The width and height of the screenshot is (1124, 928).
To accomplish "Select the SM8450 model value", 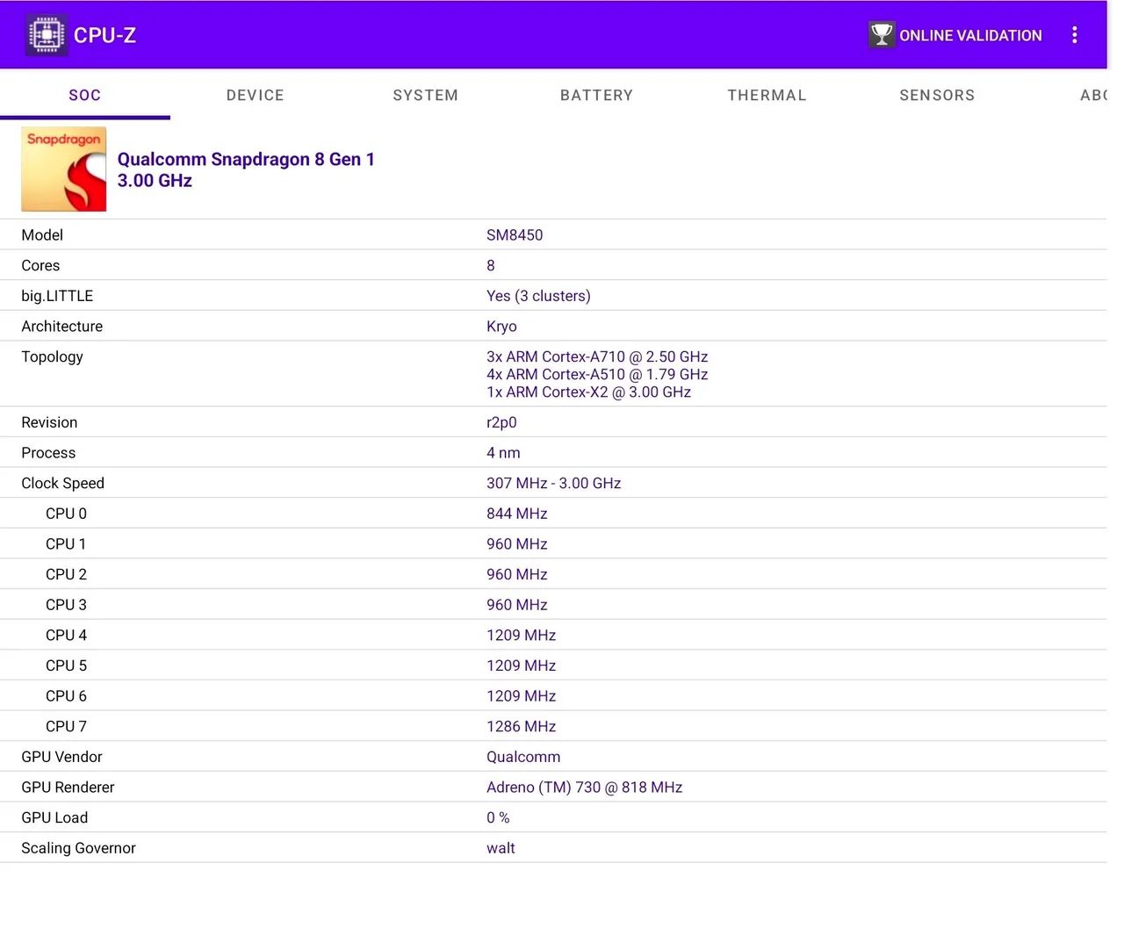I will (515, 235).
